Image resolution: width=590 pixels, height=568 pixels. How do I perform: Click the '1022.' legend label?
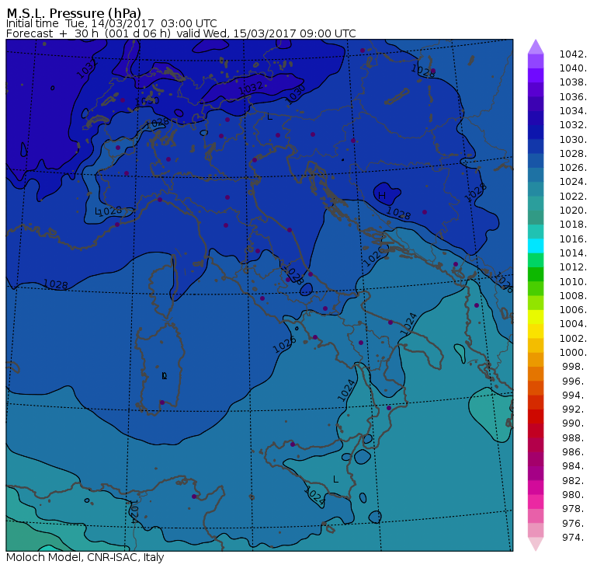(x=573, y=197)
